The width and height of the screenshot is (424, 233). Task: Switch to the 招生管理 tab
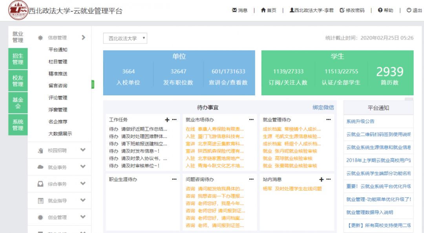point(18,58)
